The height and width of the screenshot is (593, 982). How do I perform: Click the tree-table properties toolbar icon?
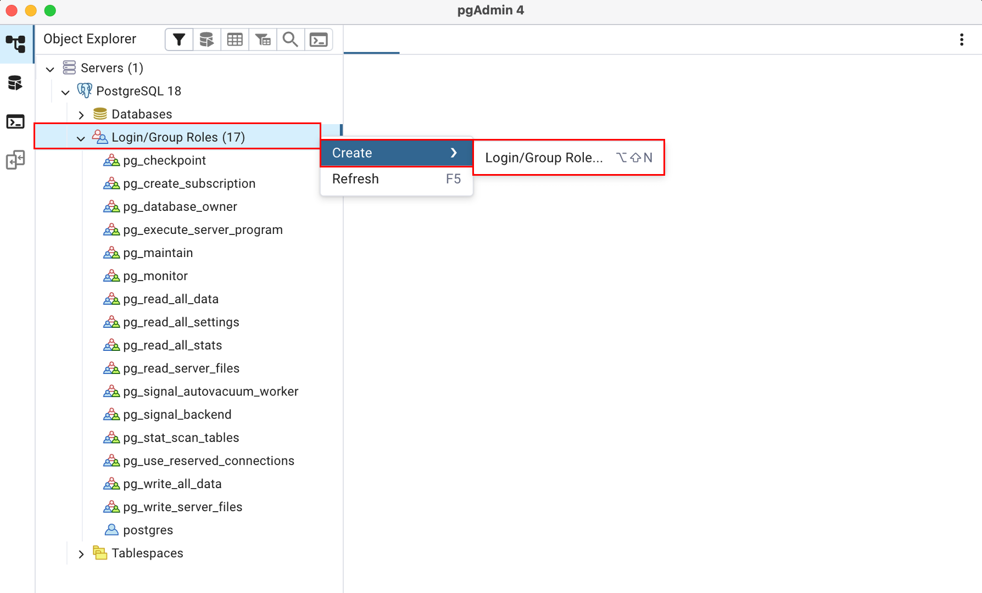tap(263, 40)
